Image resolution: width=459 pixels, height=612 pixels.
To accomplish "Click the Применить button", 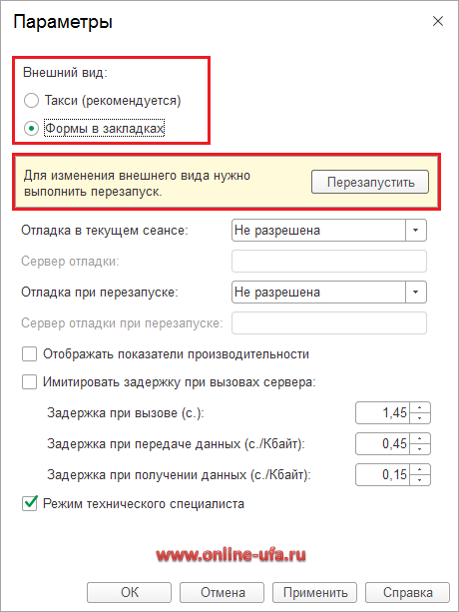I will pos(314,592).
